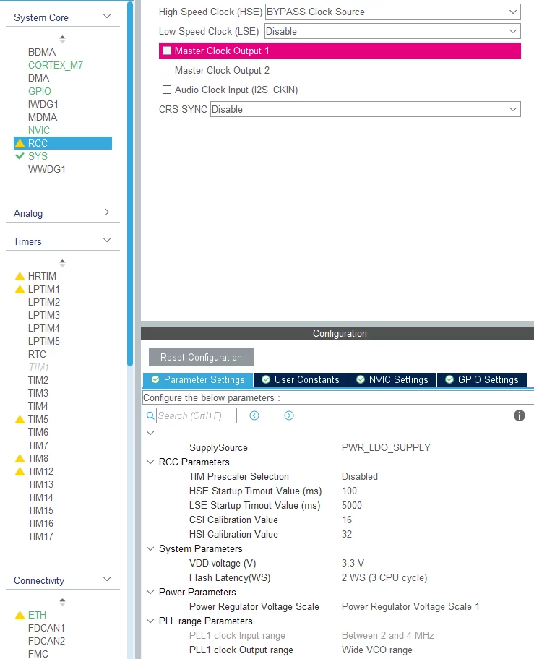Enable Master Clock Output 2 checkbox
This screenshot has height=659, width=534.
pyautogui.click(x=167, y=70)
